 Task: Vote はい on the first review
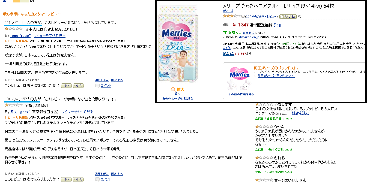(66, 86)
